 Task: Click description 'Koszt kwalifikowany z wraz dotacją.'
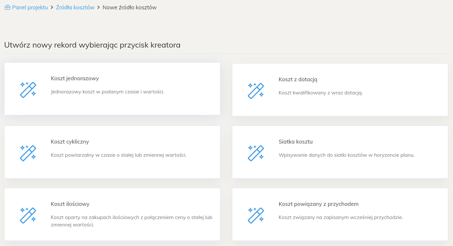click(321, 93)
